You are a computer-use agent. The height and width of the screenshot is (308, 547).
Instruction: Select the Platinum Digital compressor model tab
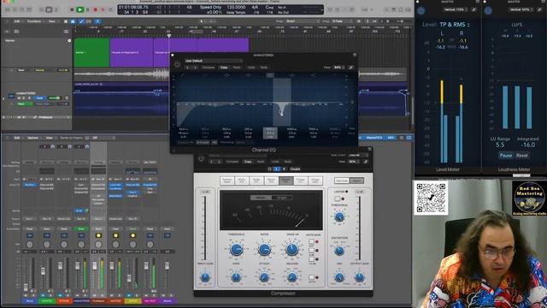tap(226, 181)
